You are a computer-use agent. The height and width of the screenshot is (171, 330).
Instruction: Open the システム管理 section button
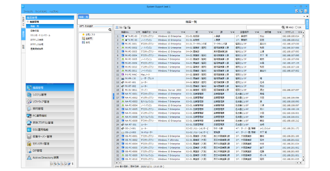pos(50,94)
